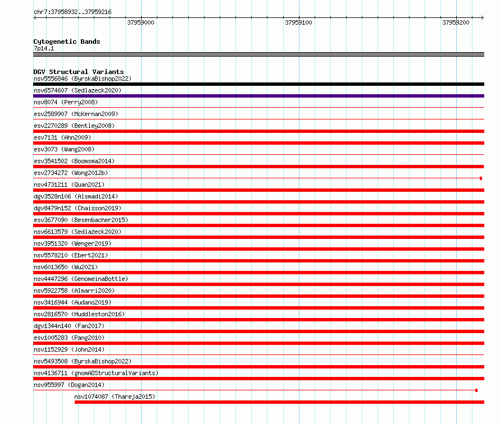Click the left arrow of the ruler
Viewport: 500px width, 424px height.
35,17
